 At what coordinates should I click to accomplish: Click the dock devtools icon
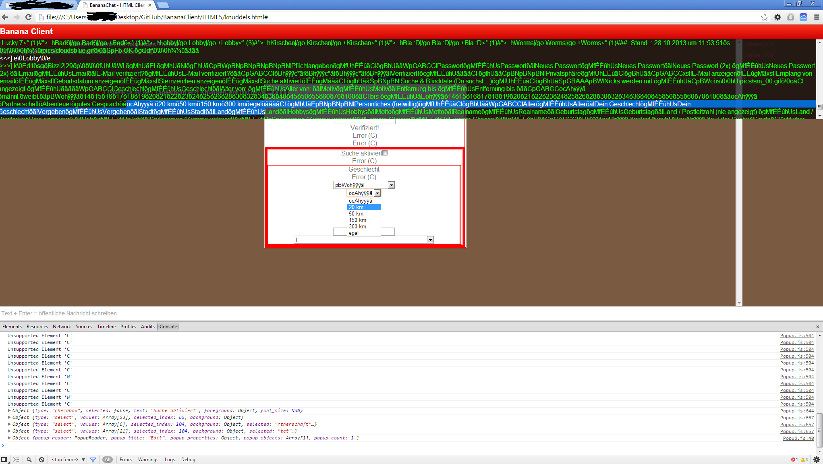pyautogui.click(x=4, y=460)
